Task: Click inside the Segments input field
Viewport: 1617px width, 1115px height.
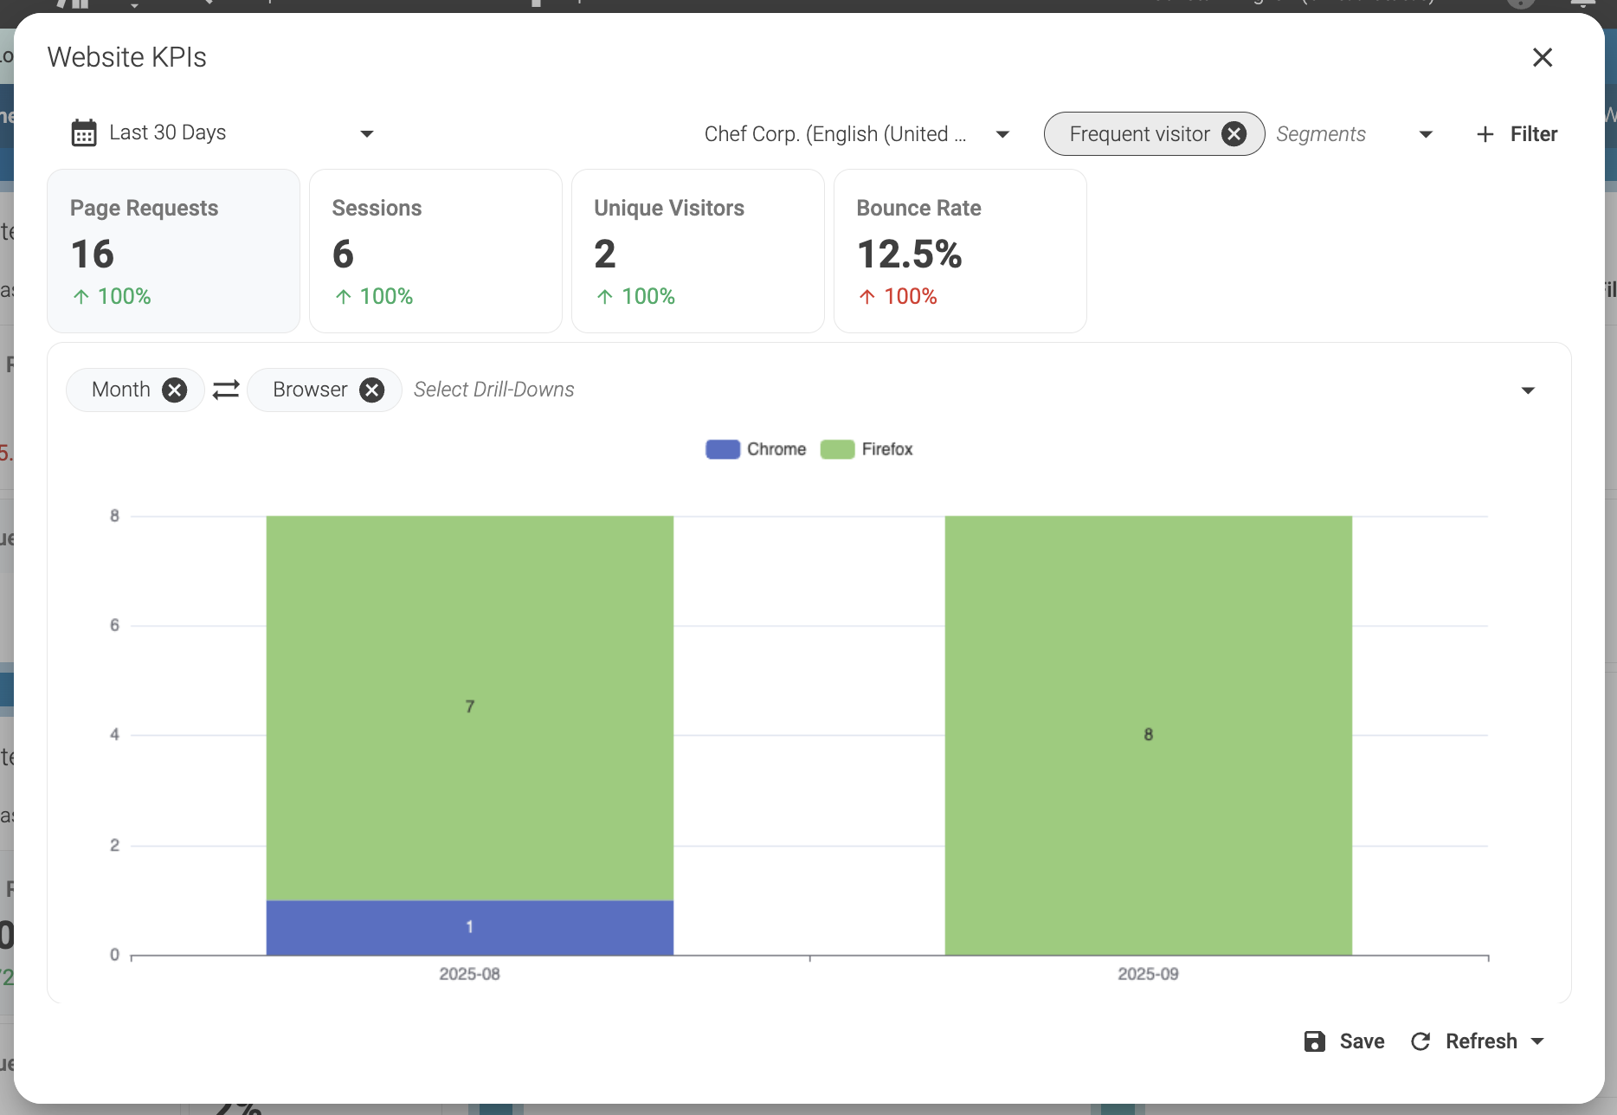Action: point(1322,133)
